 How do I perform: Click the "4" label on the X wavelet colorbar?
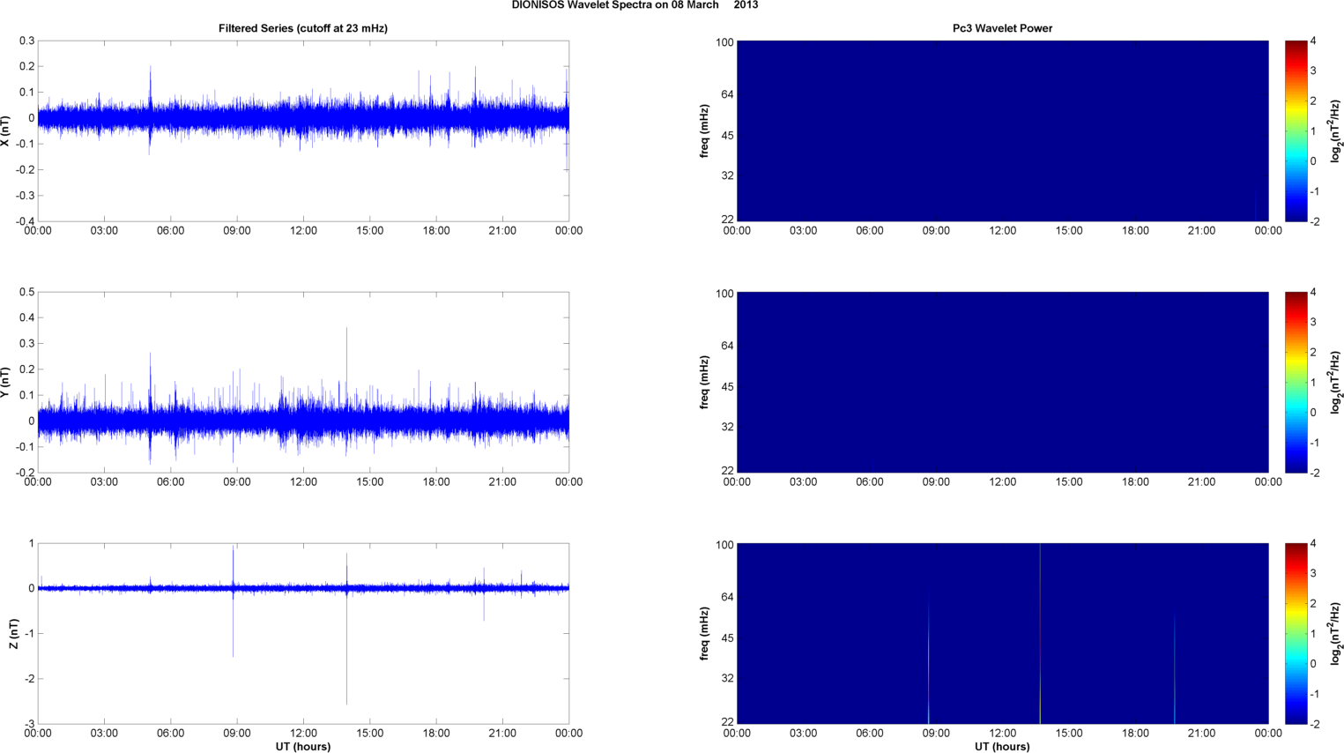click(x=1313, y=41)
